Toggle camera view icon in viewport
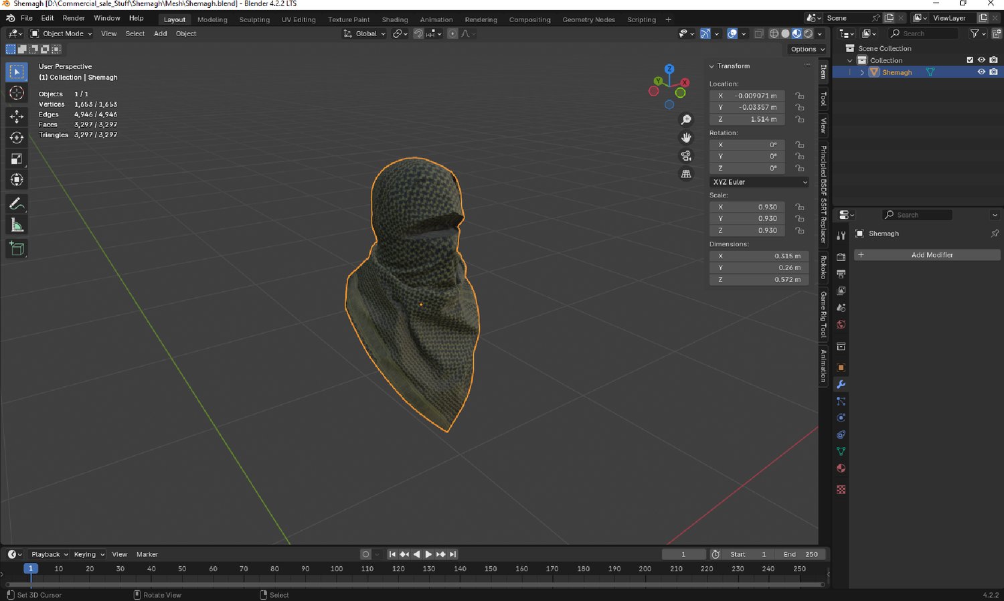The image size is (1004, 601). [686, 156]
